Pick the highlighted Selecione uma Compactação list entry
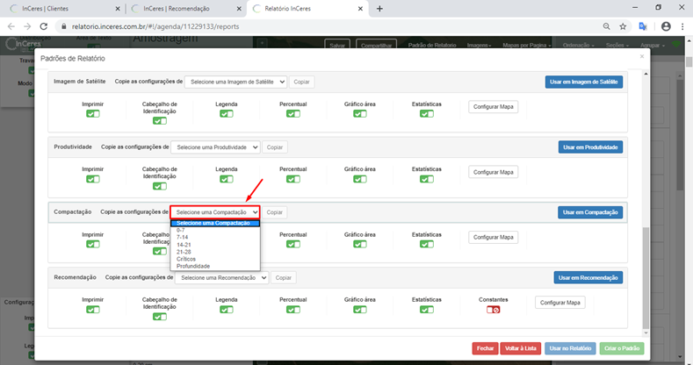 pos(215,224)
